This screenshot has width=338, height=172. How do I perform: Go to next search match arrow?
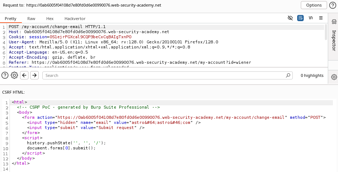point(35,75)
